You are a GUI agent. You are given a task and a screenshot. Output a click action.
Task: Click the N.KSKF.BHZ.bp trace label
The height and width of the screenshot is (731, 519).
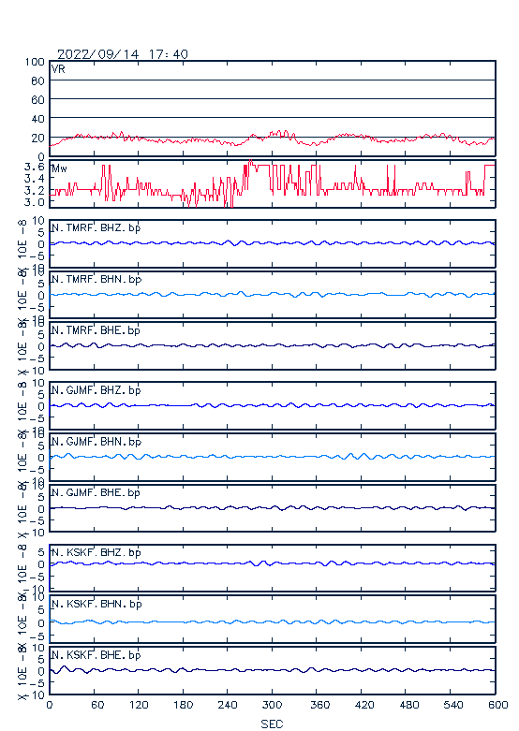(x=96, y=552)
